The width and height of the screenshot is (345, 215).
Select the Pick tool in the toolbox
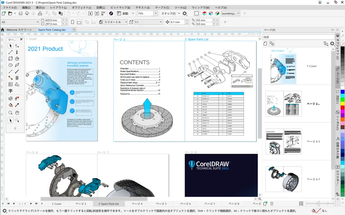(10, 46)
